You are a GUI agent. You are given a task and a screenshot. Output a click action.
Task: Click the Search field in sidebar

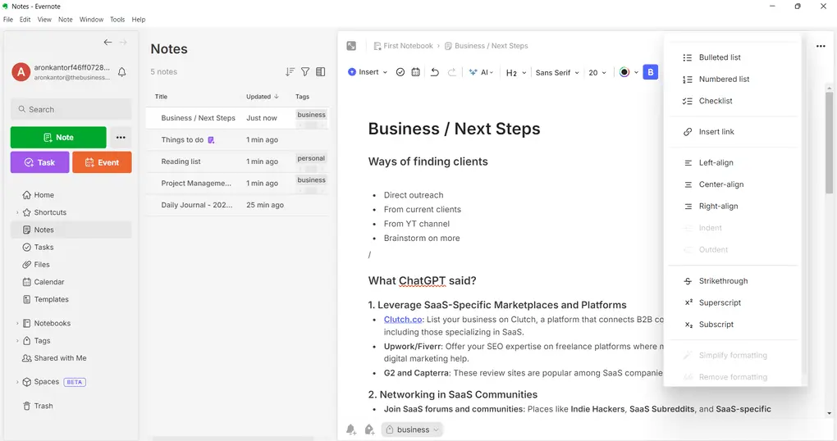pos(71,109)
